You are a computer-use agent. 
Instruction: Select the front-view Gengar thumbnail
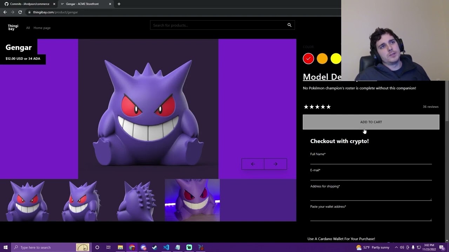tap(27, 200)
